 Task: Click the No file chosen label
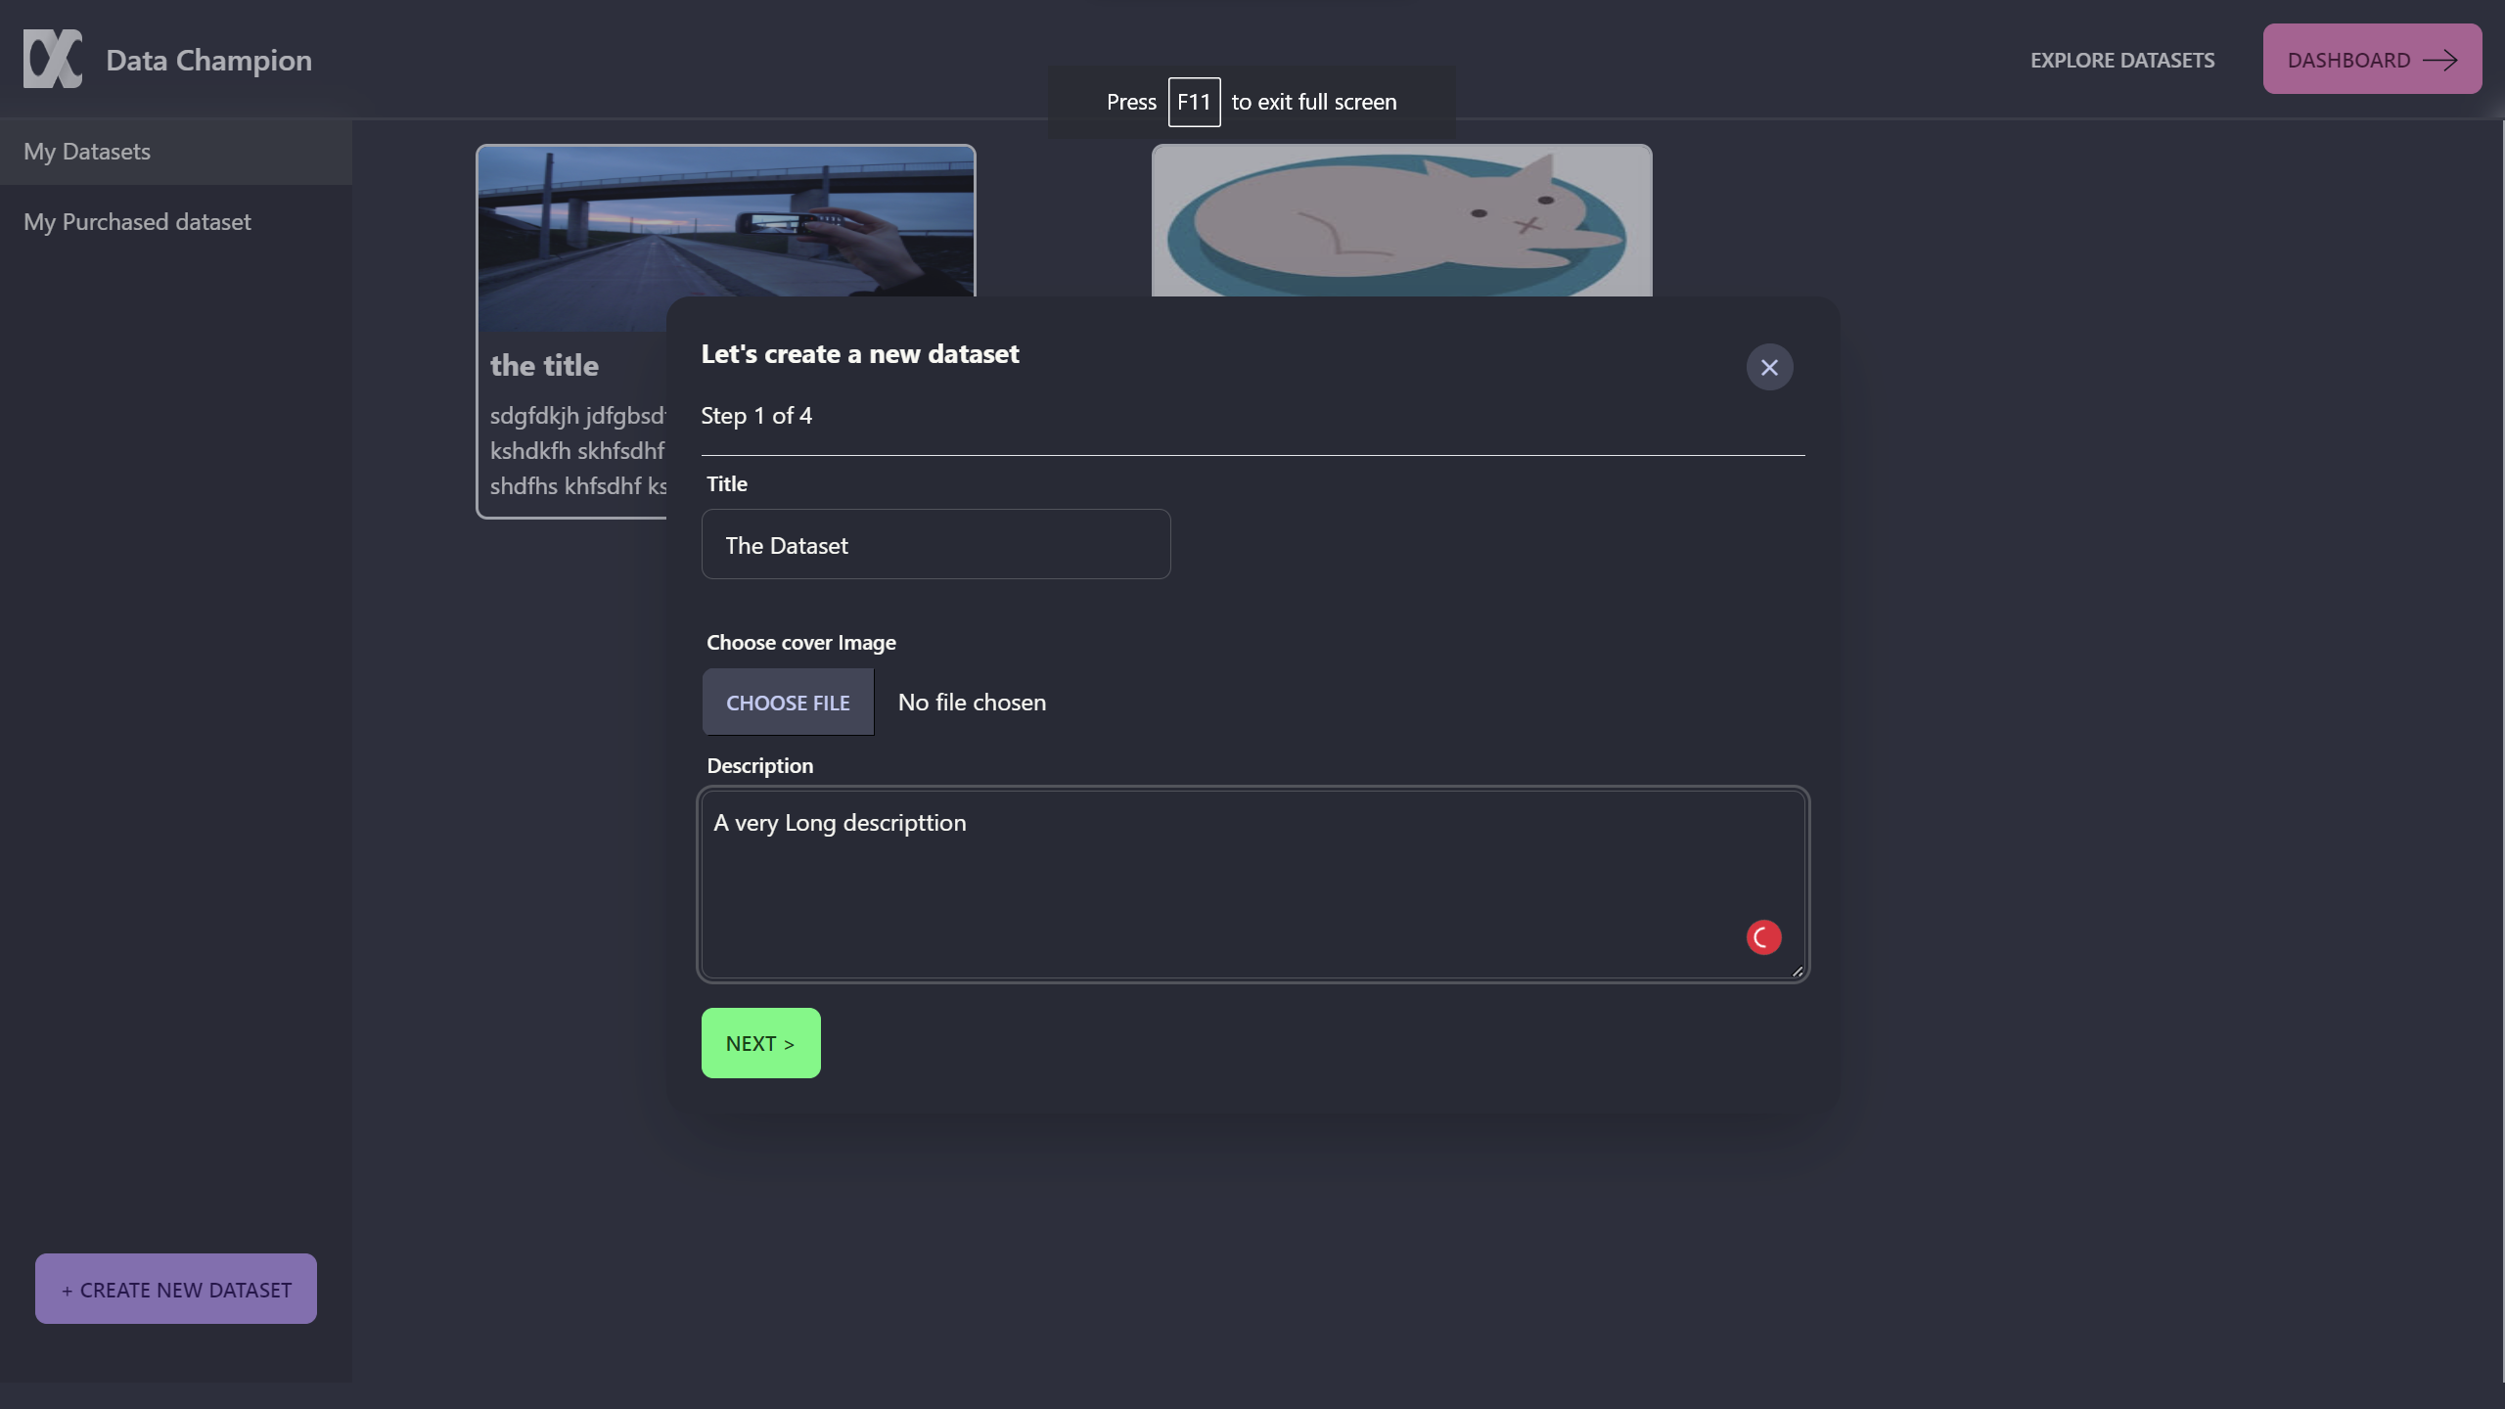point(972,703)
